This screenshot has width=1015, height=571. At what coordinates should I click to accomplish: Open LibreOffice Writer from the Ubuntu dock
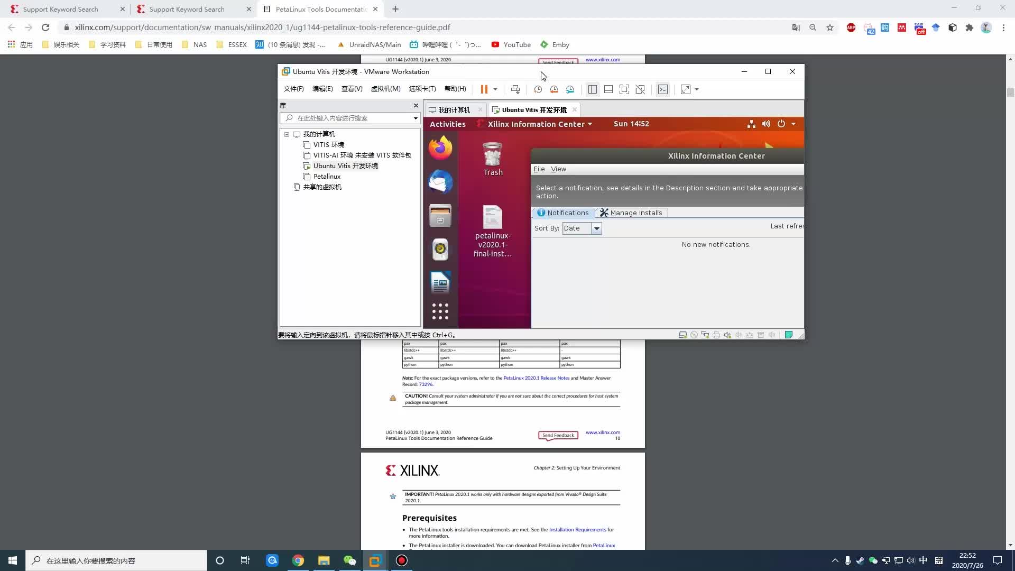pos(440,283)
